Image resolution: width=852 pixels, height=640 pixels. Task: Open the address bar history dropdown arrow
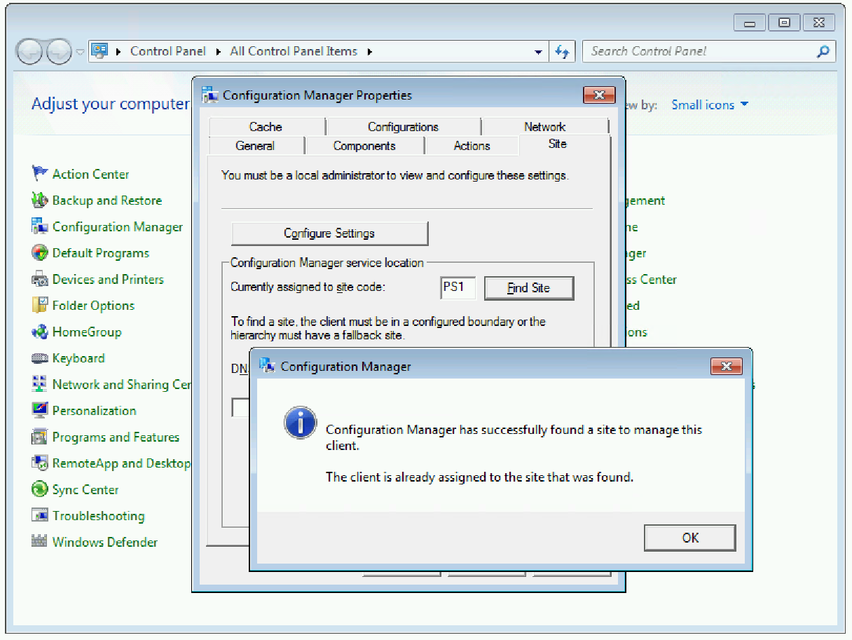538,52
